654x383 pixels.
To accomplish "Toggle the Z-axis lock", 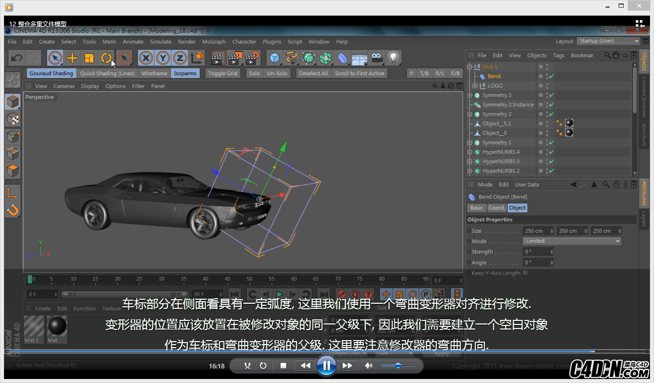I will click(179, 58).
